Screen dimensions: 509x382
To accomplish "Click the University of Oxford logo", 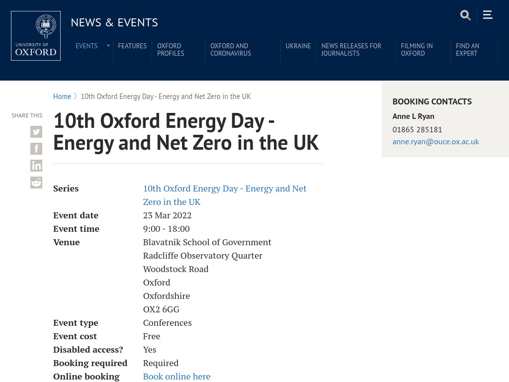I will pos(36,36).
